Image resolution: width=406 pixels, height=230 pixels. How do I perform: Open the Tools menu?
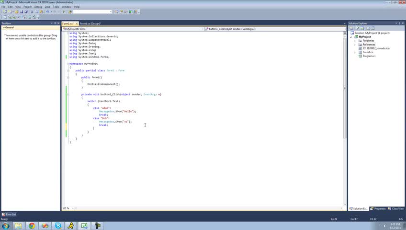56,7
